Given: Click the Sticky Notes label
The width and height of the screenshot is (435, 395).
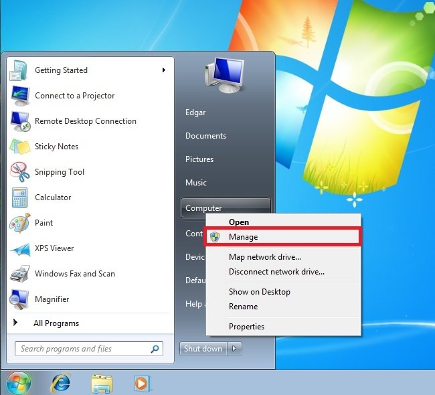Looking at the screenshot, I should pos(56,147).
